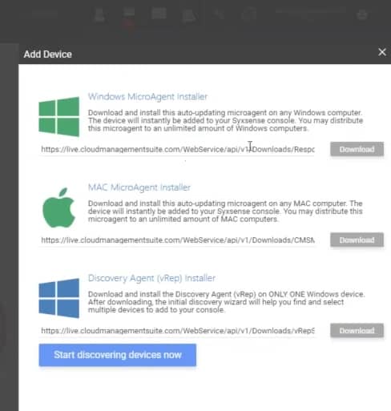Click the green Apple logo icon

click(x=58, y=208)
